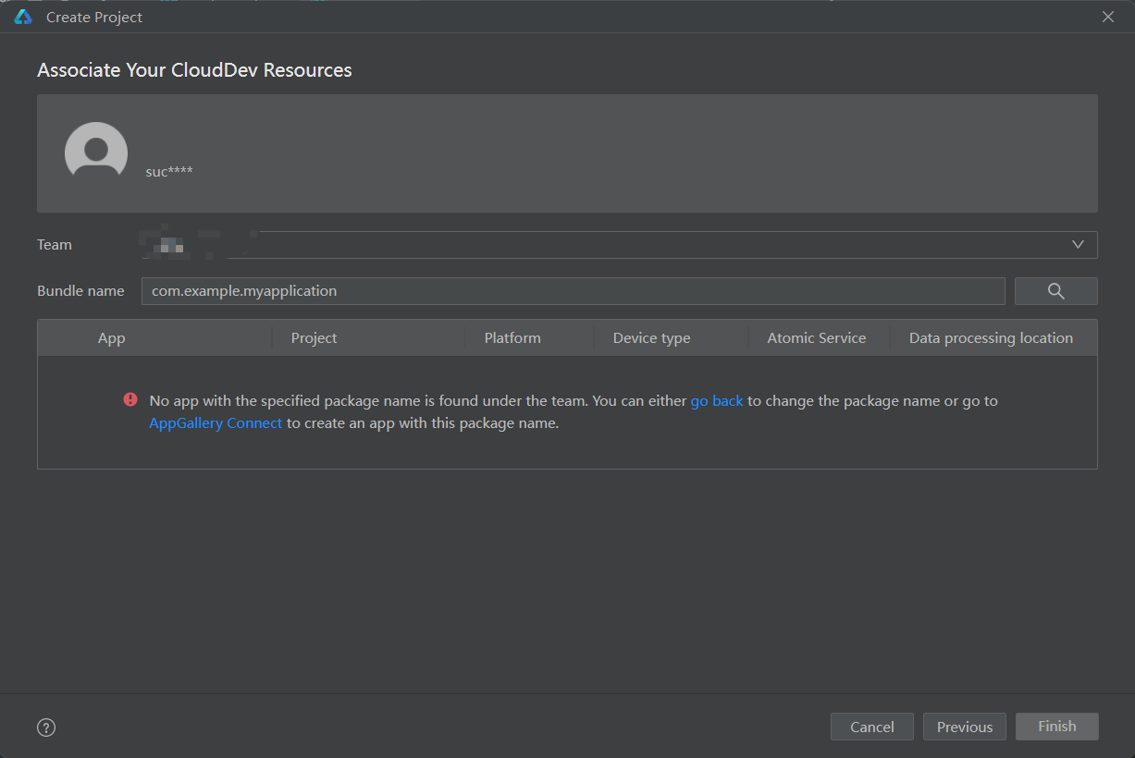The image size is (1135, 758).
Task: Click the 'Team' field label
Action: point(55,245)
